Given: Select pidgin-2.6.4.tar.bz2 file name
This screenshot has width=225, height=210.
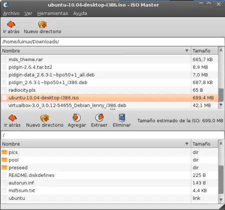Looking at the screenshot, I should tap(30, 67).
